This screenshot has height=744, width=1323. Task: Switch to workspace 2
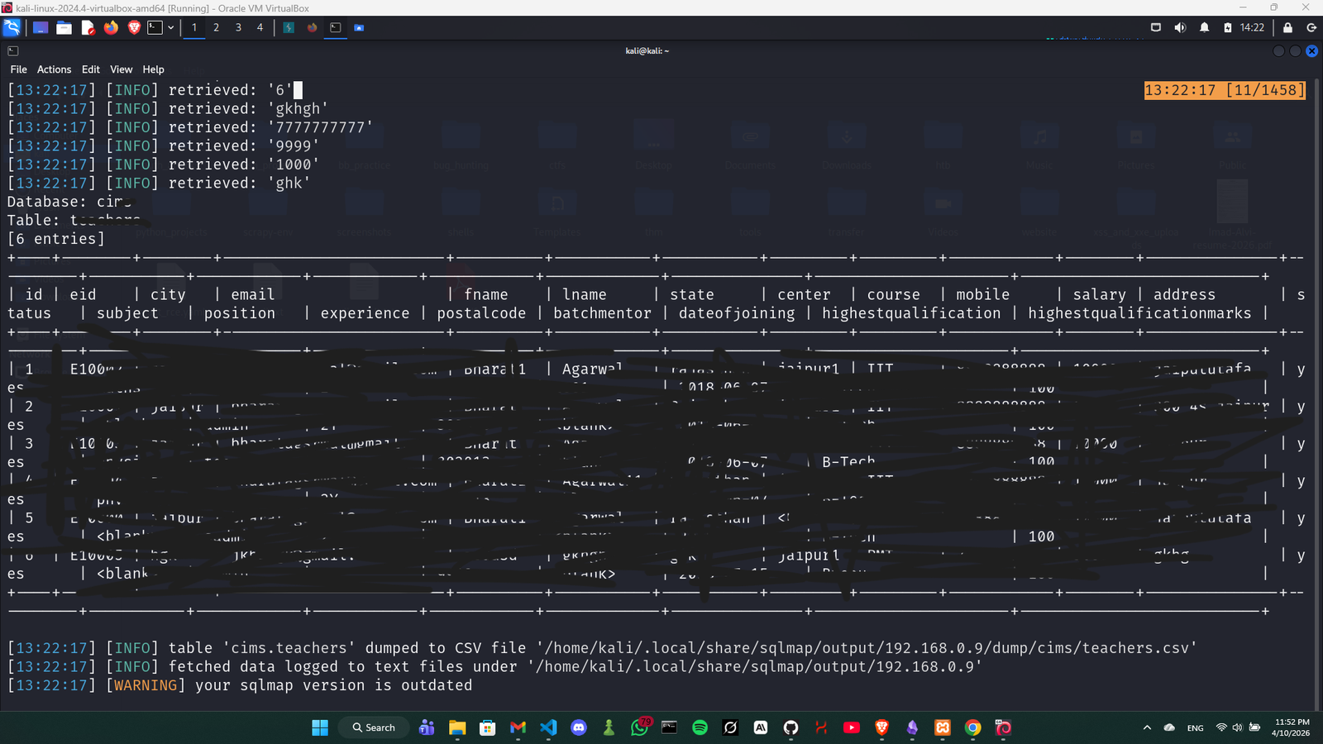point(217,27)
